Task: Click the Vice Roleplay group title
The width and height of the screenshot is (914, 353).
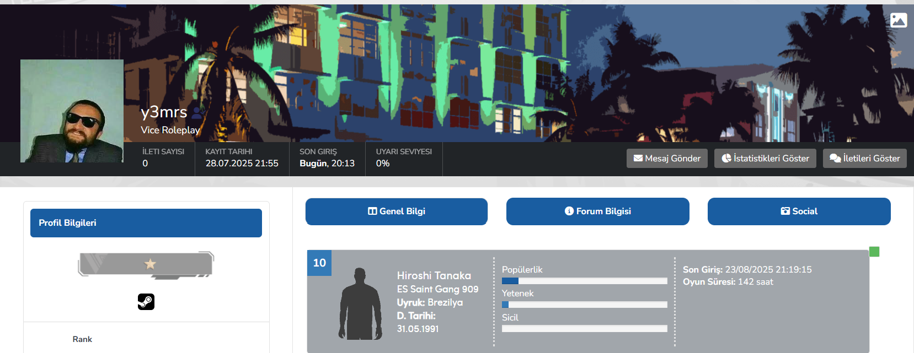Action: (170, 130)
